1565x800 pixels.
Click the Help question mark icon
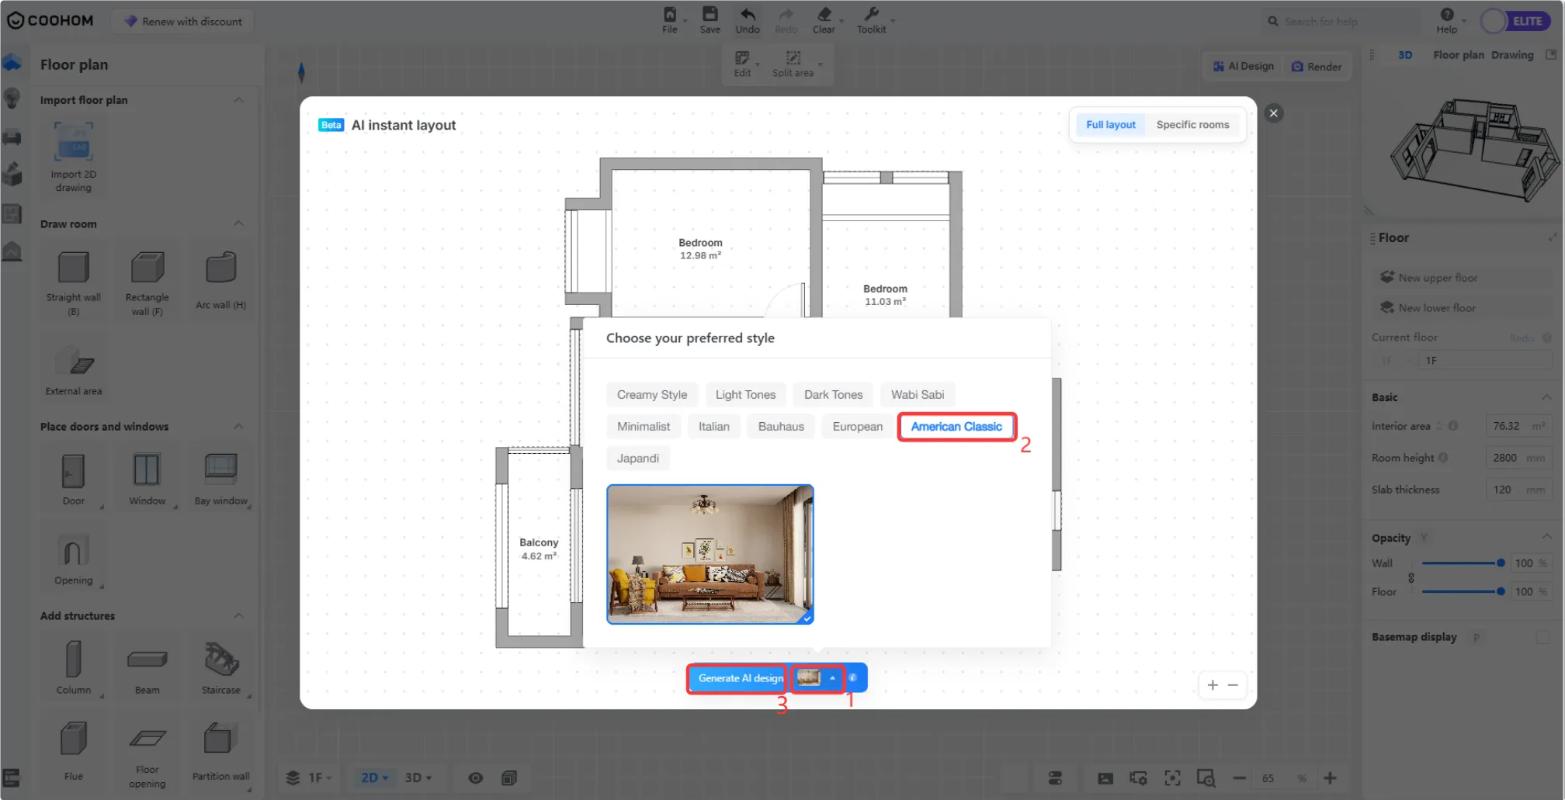(x=1447, y=14)
